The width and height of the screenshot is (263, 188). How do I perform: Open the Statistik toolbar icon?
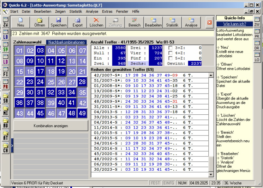172,22
